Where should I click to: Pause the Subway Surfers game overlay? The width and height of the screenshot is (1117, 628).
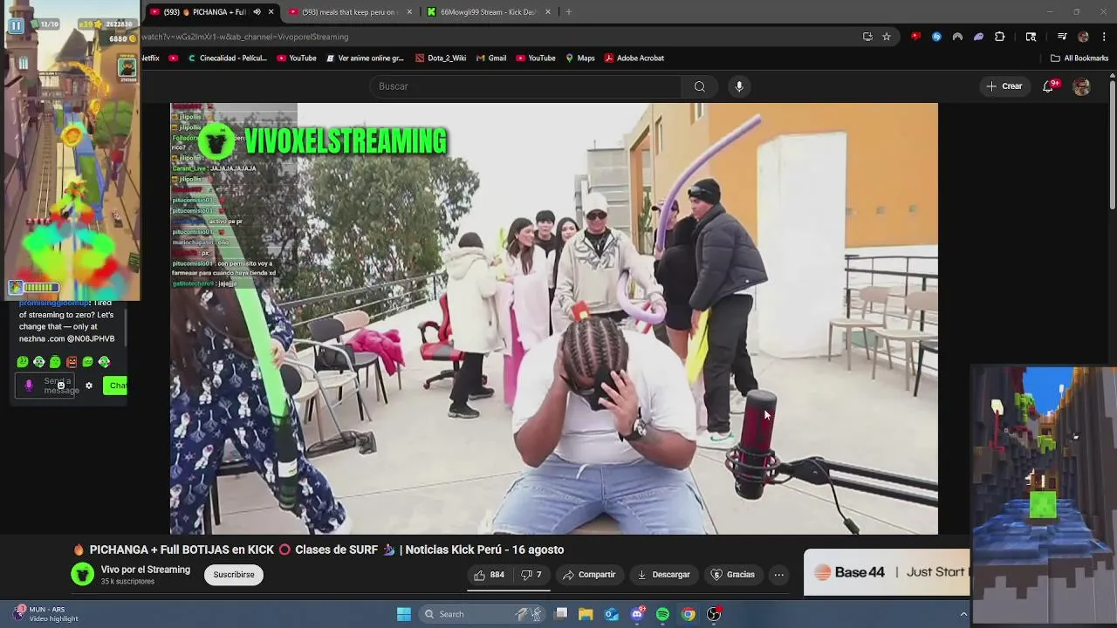[x=16, y=26]
